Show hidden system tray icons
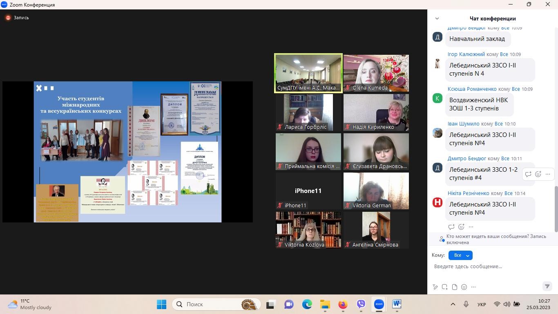 click(x=453, y=304)
